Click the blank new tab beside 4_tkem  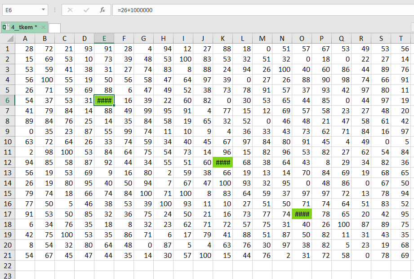(54, 28)
